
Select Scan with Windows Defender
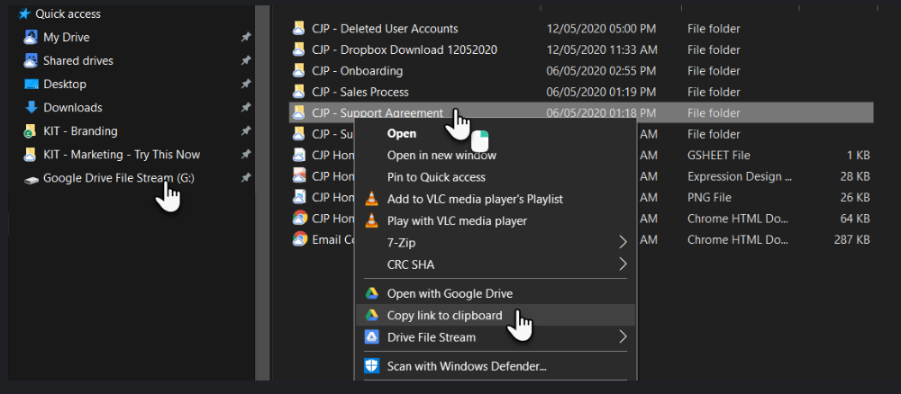[467, 366]
